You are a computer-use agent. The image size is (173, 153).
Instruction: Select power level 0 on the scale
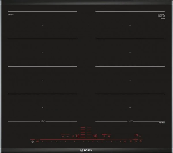(x=42, y=141)
